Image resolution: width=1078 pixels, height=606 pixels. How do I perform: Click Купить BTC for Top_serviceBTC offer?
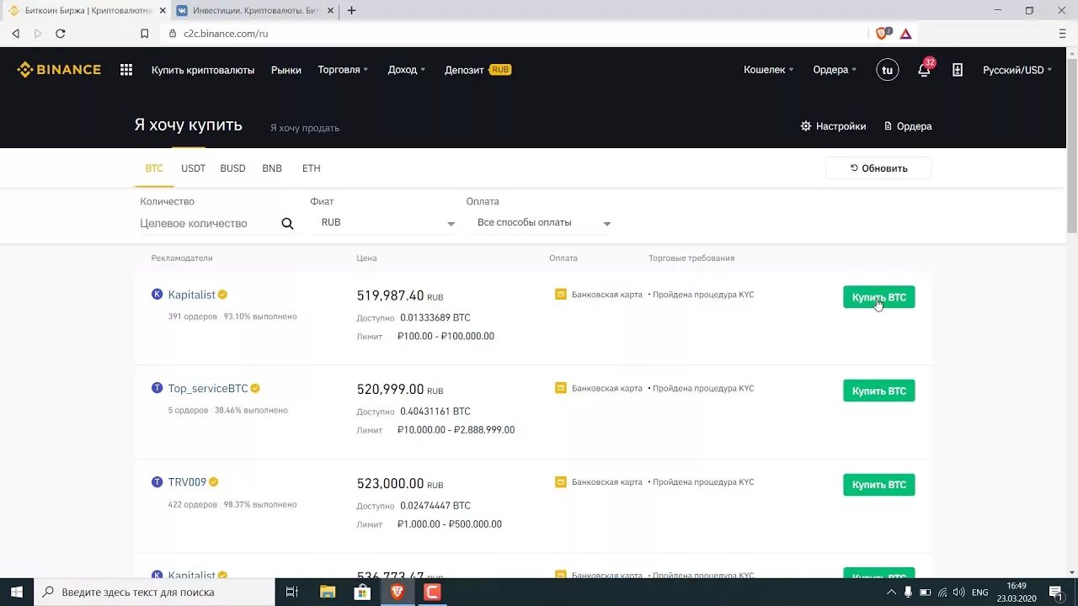pyautogui.click(x=878, y=391)
